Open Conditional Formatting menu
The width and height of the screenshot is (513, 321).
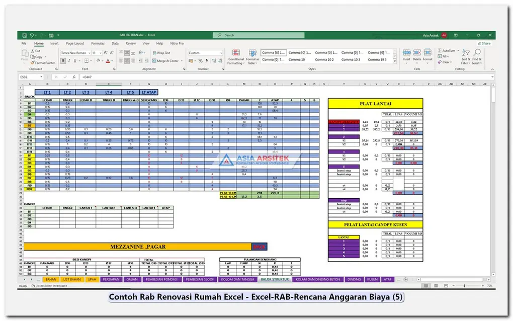(236, 57)
